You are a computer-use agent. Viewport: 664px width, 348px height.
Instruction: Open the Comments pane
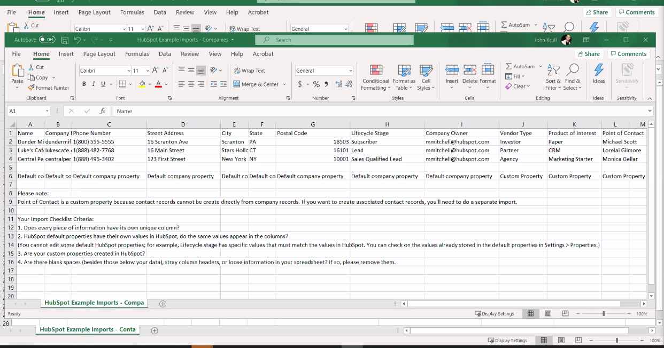click(x=629, y=54)
